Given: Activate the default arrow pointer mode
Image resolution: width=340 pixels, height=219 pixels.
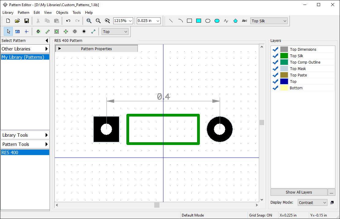Looking at the screenshot, I should coord(8,32).
